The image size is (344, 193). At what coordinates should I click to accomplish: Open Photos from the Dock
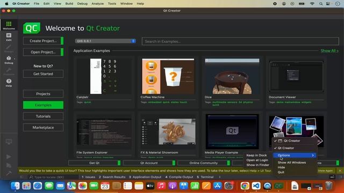83,186
